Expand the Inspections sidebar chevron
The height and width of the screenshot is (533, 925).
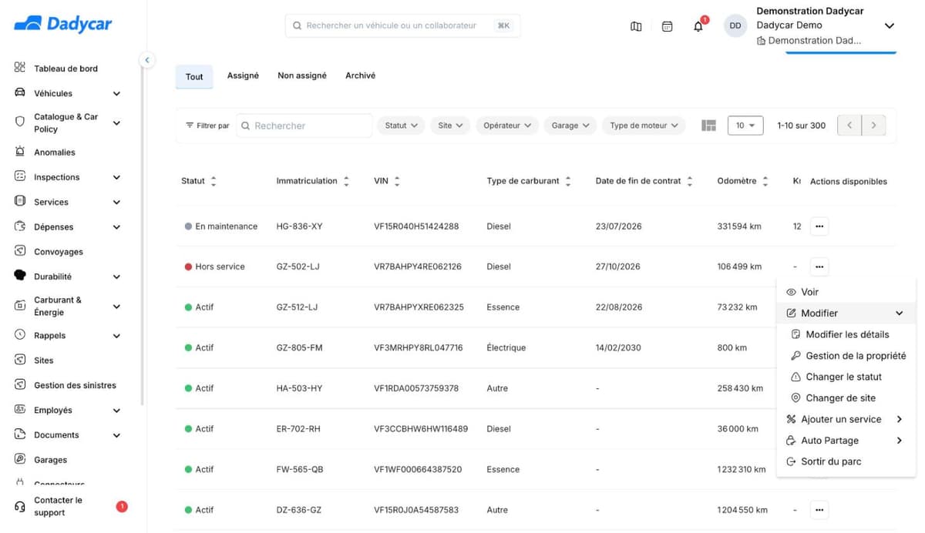click(x=116, y=177)
